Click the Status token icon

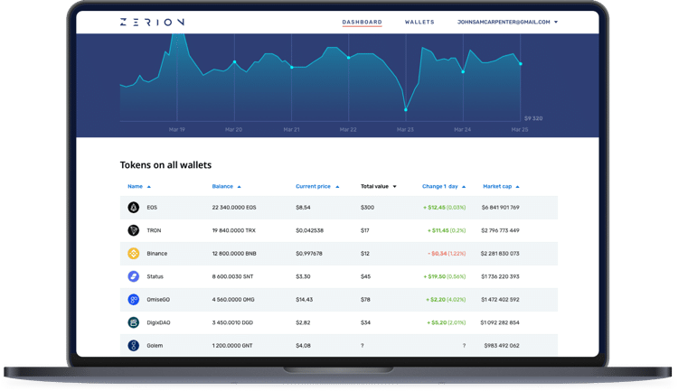pos(134,276)
